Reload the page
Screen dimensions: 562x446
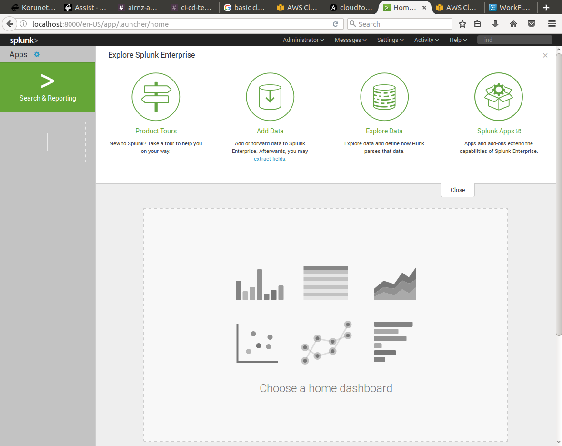pos(335,24)
